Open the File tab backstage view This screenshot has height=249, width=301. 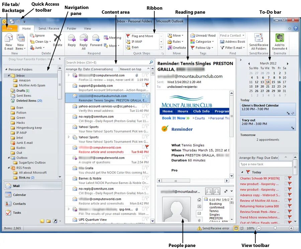[10, 28]
